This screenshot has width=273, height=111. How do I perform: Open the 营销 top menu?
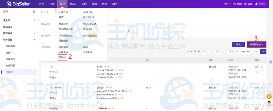[x=94, y=4]
